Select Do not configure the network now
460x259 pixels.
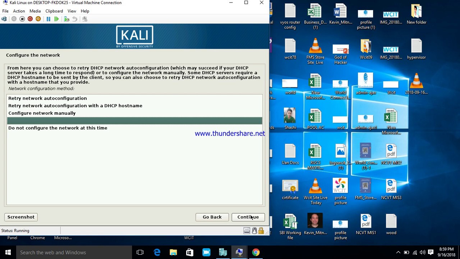135,128
